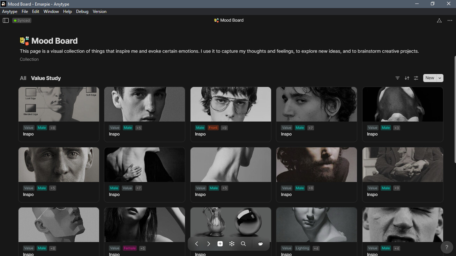The image size is (456, 256).
Task: Open search with the magnifier icon
Action: pyautogui.click(x=244, y=244)
